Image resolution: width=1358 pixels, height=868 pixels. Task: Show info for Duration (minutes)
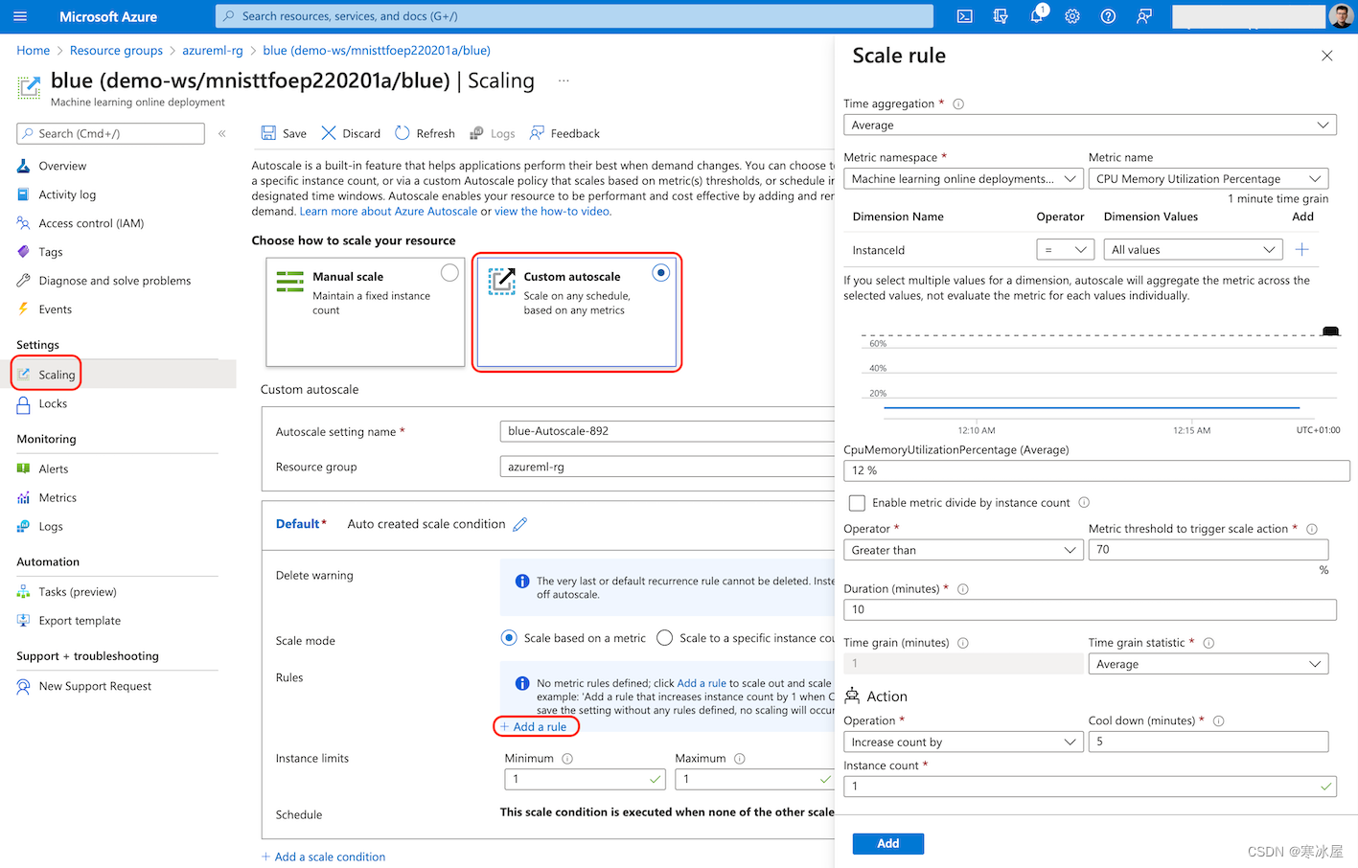pyautogui.click(x=963, y=589)
